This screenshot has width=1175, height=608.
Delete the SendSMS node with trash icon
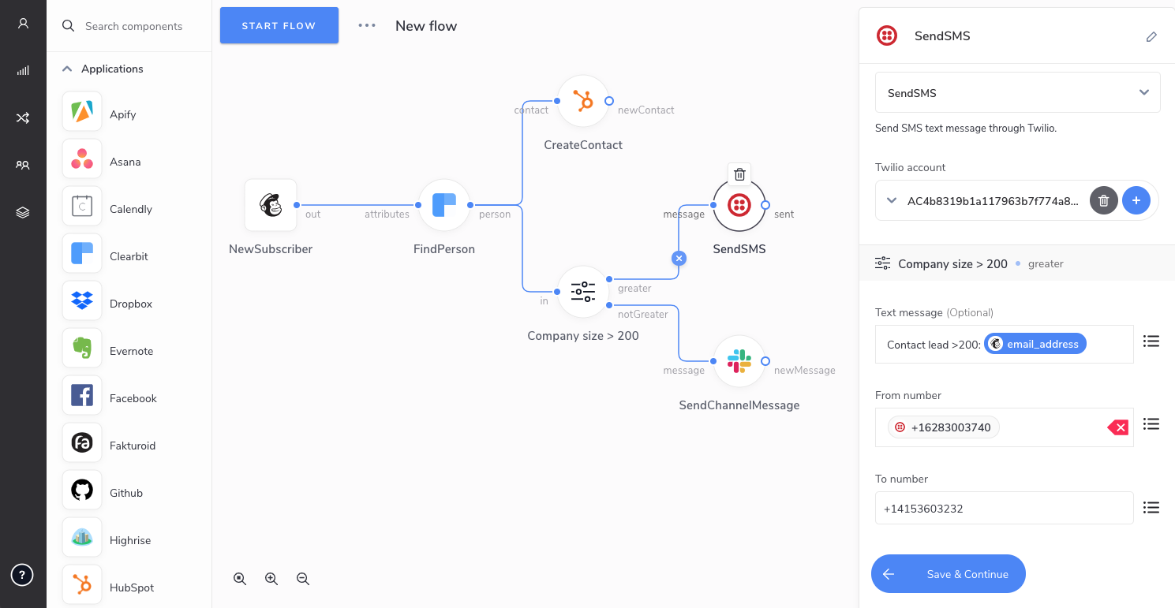point(739,174)
